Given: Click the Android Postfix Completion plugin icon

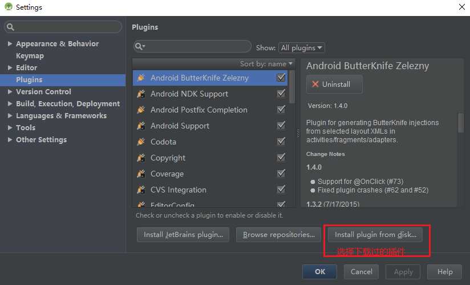Looking at the screenshot, I should coord(141,110).
